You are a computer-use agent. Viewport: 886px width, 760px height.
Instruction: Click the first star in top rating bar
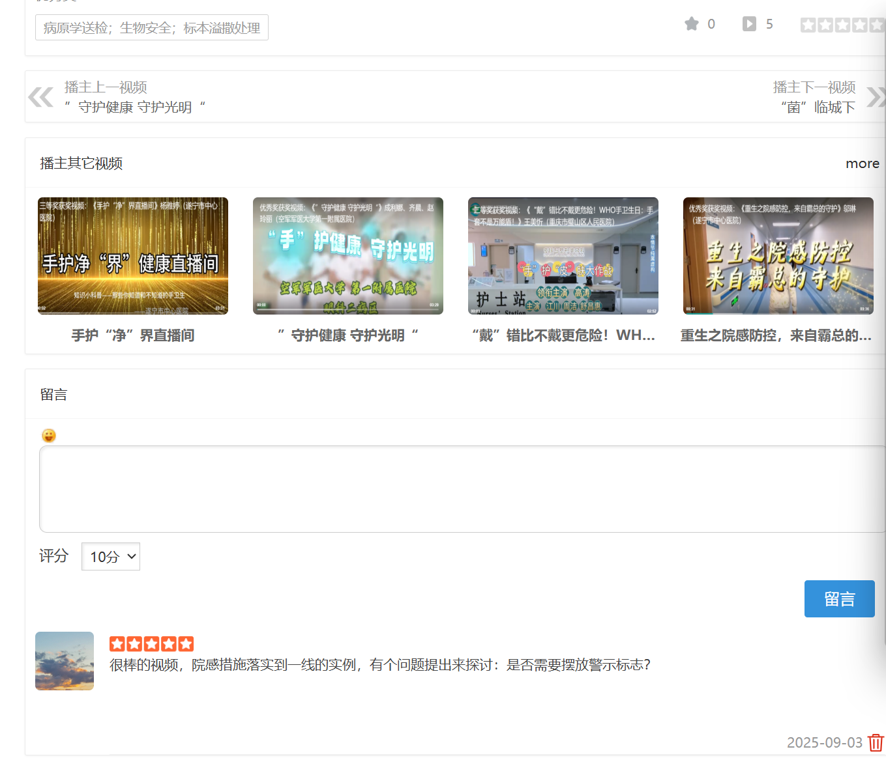click(808, 25)
